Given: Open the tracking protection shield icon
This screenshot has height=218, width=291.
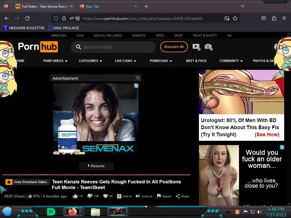Looking at the screenshot, I should 56,18.
